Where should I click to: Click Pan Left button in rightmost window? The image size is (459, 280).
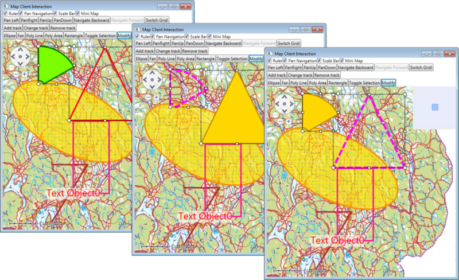275,67
